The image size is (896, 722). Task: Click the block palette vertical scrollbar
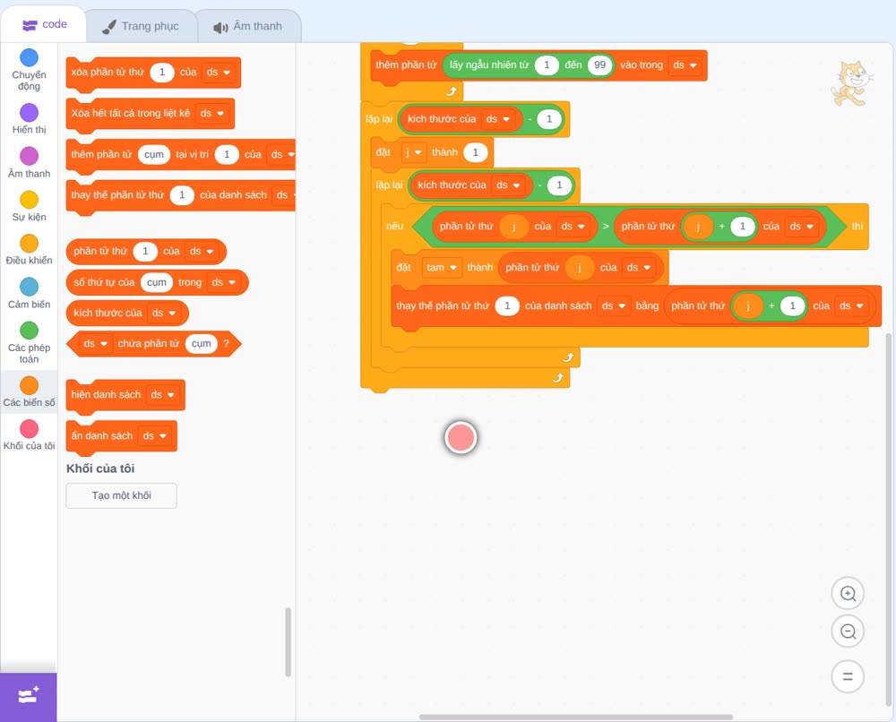pyautogui.click(x=288, y=642)
